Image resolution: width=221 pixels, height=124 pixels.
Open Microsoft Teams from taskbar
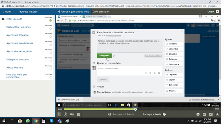pos(59,121)
